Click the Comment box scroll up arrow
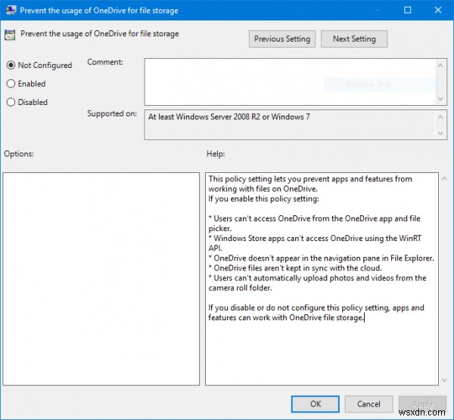This screenshot has width=454, height=420. coord(440,66)
